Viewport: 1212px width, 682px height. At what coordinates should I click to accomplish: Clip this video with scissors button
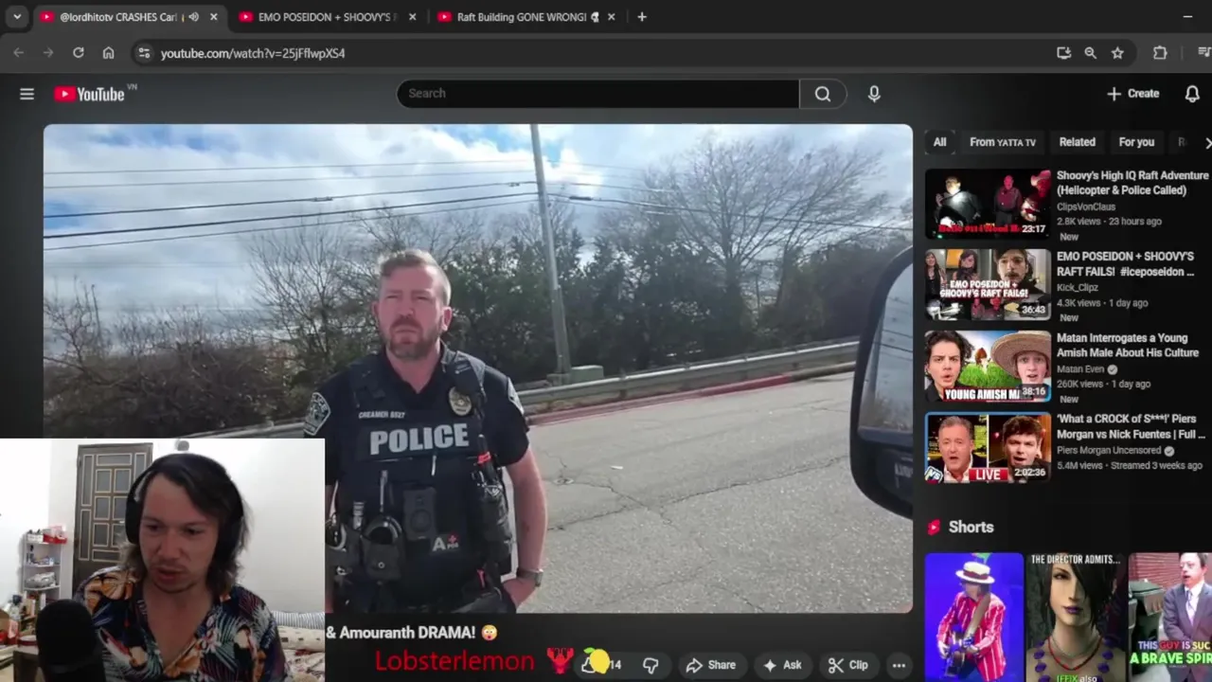(848, 665)
